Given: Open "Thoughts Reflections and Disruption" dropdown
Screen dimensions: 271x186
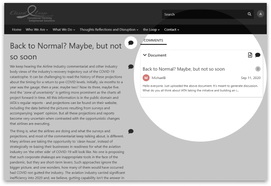Looking at the screenshot, I should (109, 30).
